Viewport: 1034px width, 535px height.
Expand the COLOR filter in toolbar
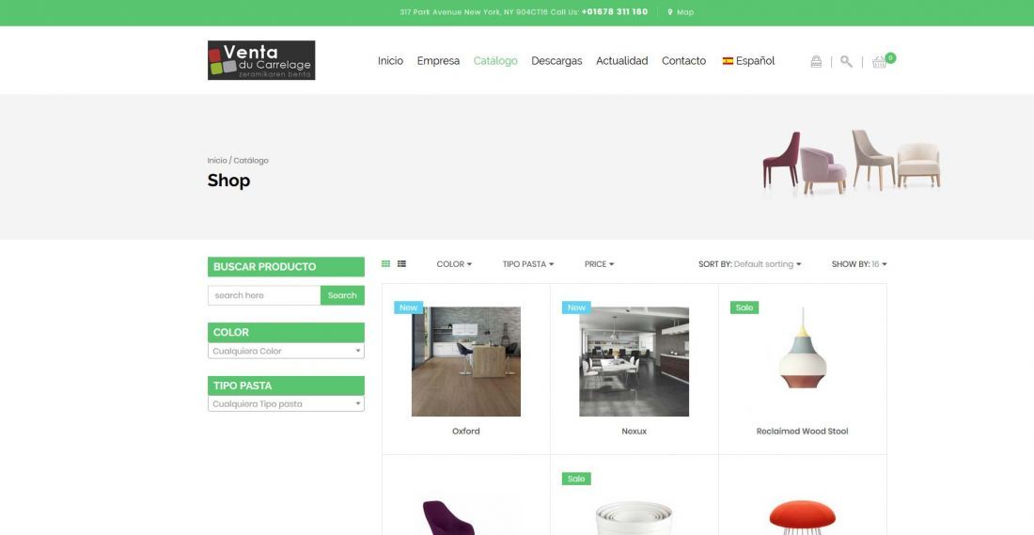[454, 264]
